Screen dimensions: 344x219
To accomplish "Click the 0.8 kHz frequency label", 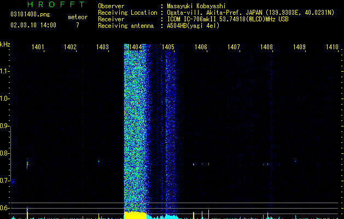I will click(x=4, y=153).
